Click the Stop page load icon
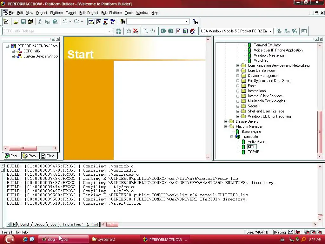Viewport: 325px width, 244px height. pos(178,31)
